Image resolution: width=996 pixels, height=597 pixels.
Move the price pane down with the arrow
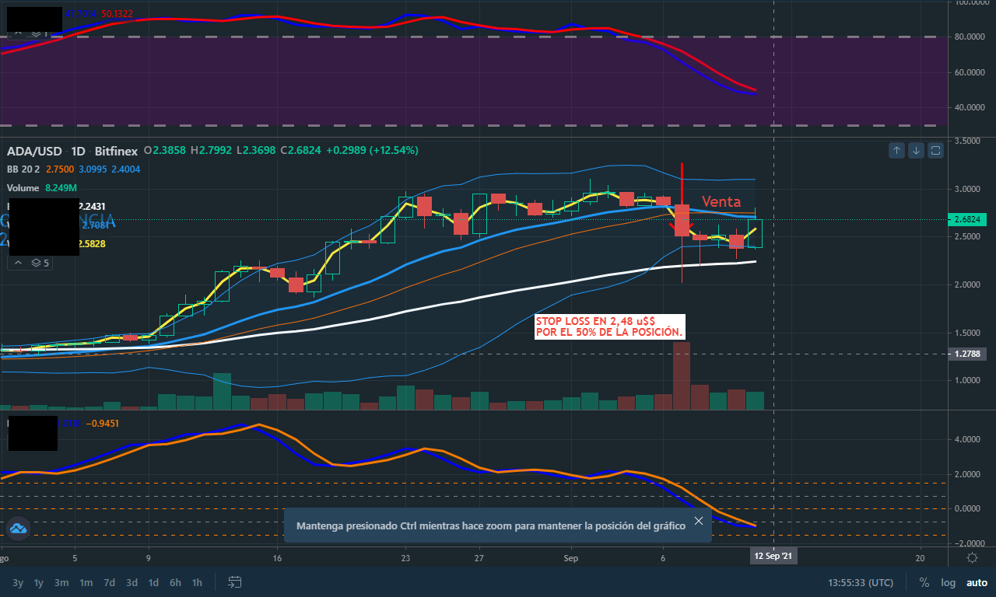pyautogui.click(x=916, y=150)
